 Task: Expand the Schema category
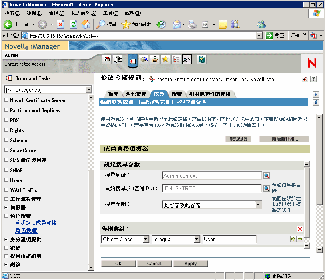[x=6, y=140]
